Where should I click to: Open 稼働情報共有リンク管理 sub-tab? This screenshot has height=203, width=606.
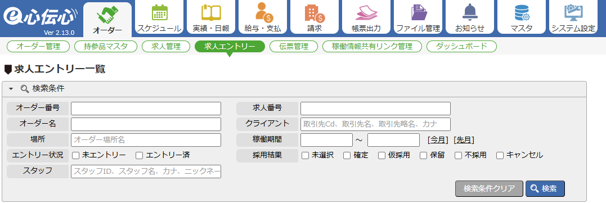coord(372,47)
